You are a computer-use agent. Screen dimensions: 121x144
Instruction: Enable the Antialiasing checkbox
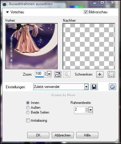pyautogui.click(x=28, y=120)
